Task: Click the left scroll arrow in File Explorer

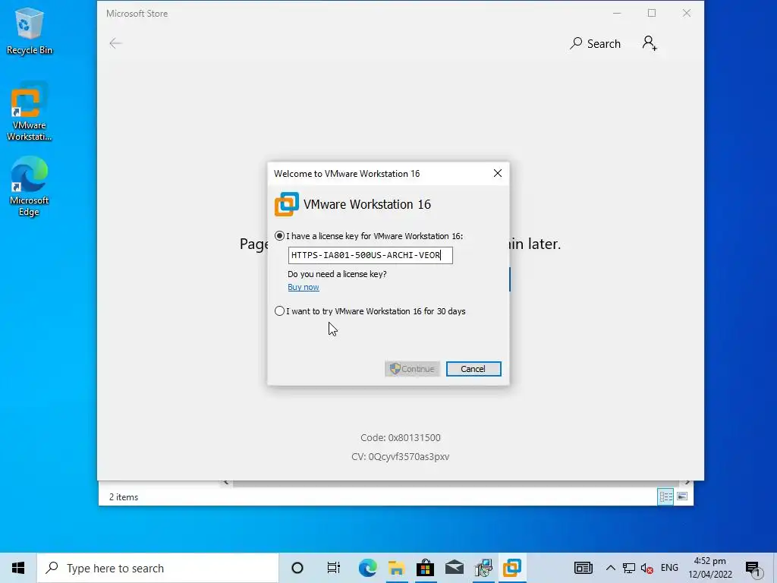Action: (226, 482)
